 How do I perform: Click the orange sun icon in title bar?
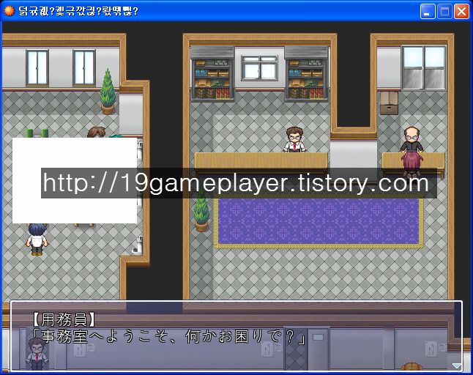click(9, 10)
